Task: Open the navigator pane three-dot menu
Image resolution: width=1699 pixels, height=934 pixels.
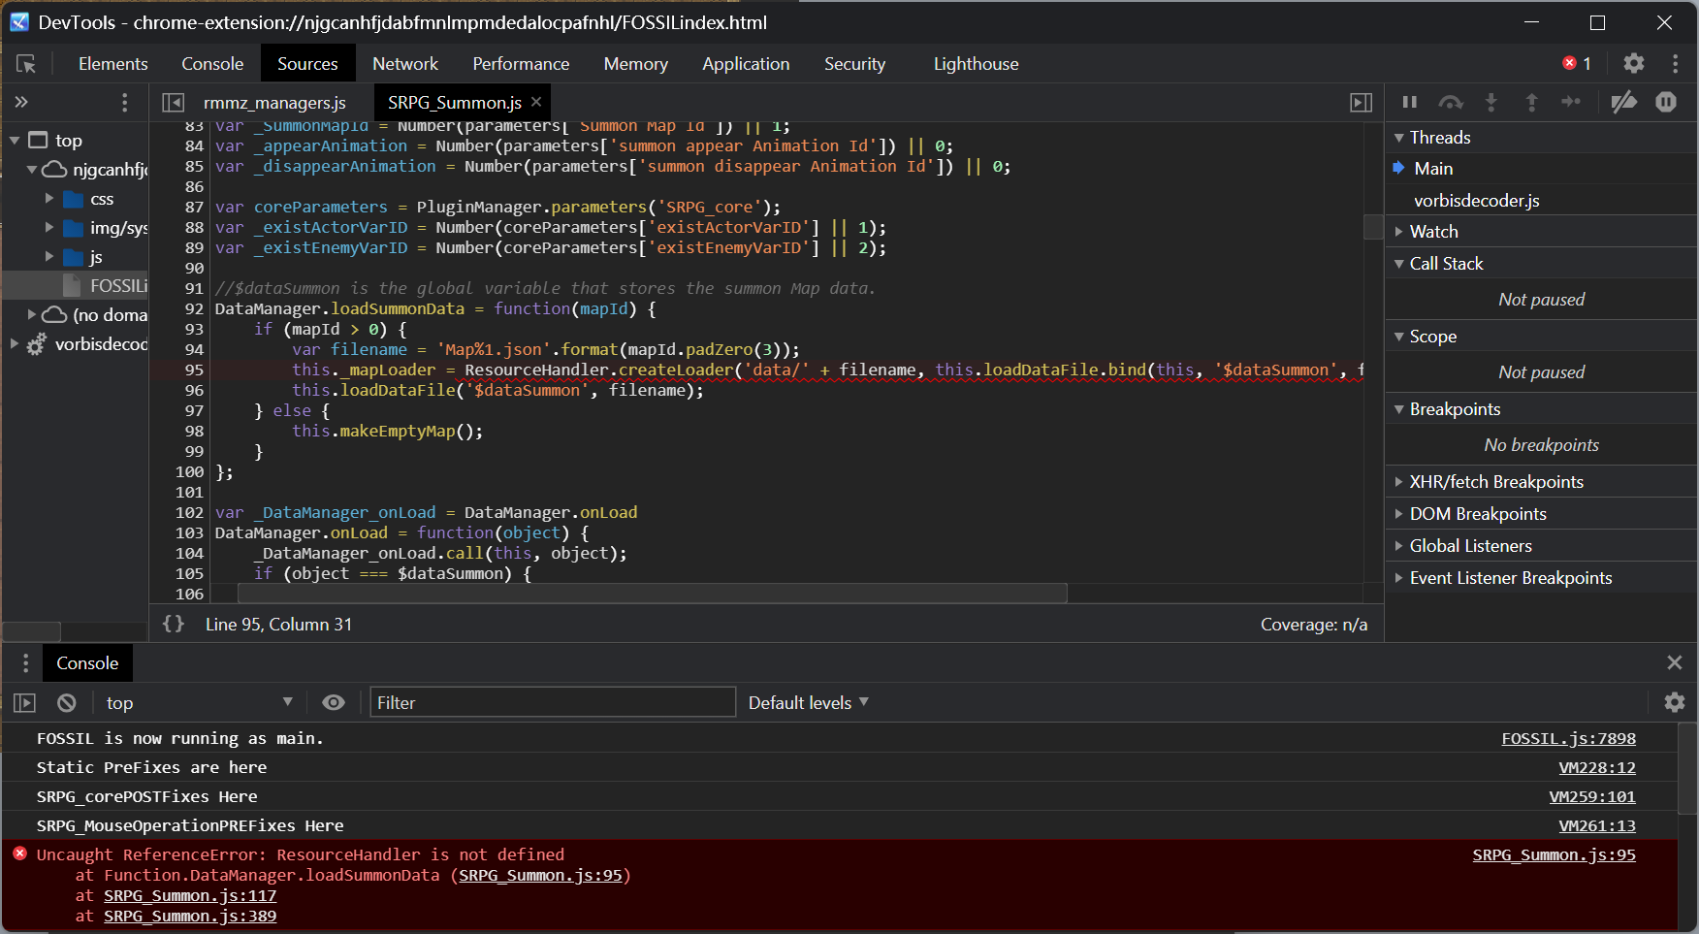Action: pos(124,102)
